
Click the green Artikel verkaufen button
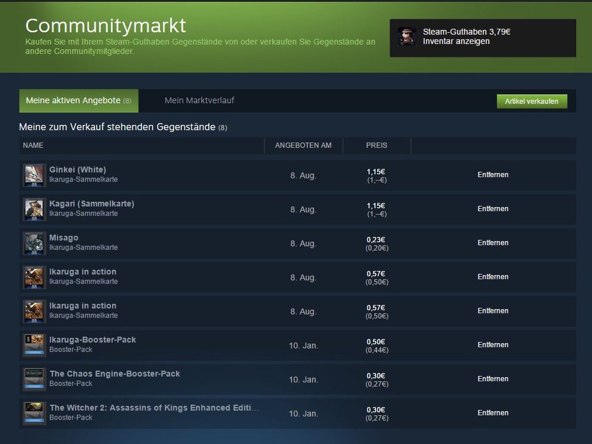pos(533,101)
